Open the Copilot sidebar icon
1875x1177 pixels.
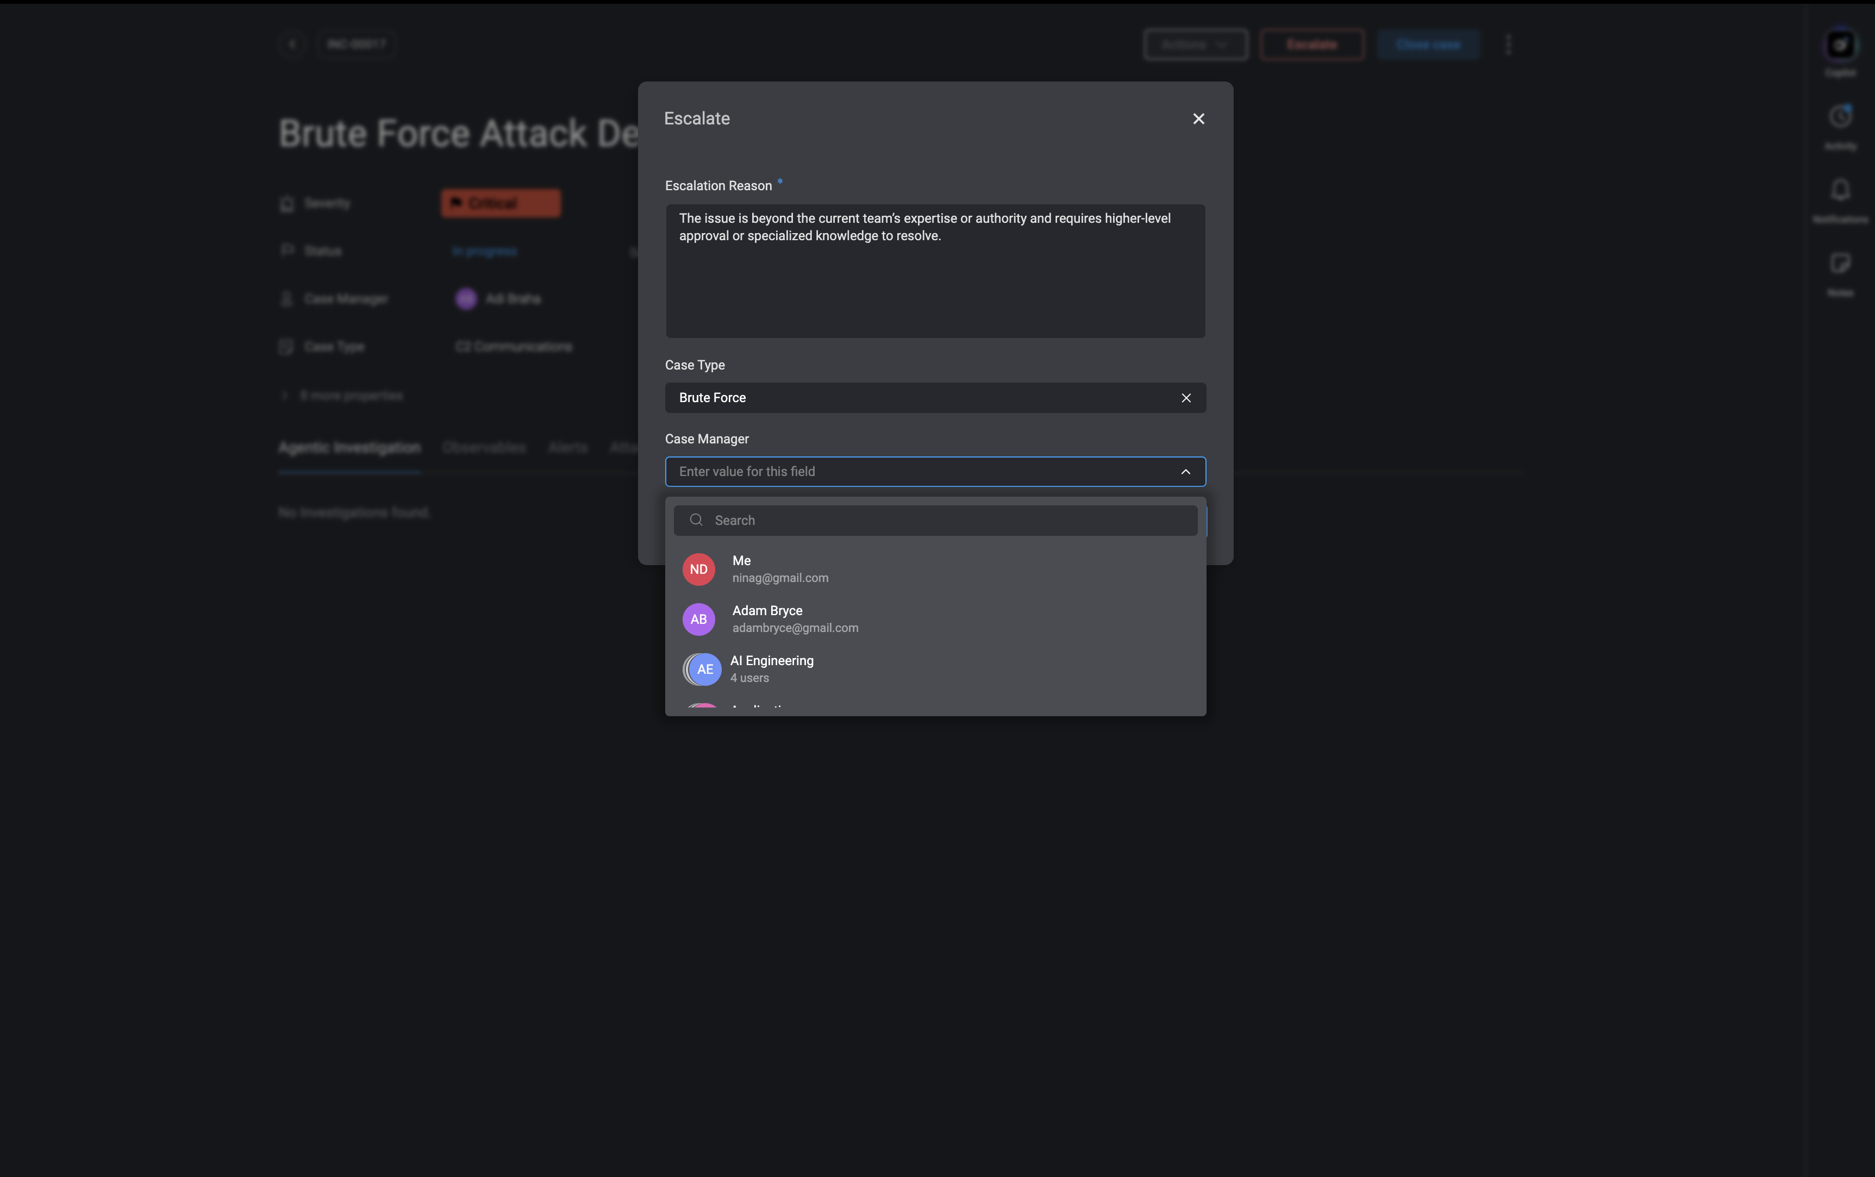[1839, 45]
